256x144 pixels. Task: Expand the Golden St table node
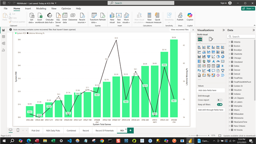tap(229, 86)
